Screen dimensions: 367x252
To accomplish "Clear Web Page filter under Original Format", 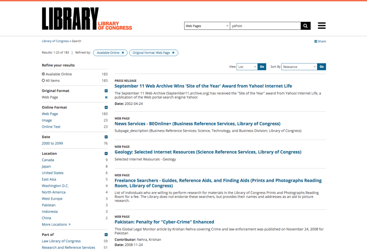I will click(x=106, y=97).
